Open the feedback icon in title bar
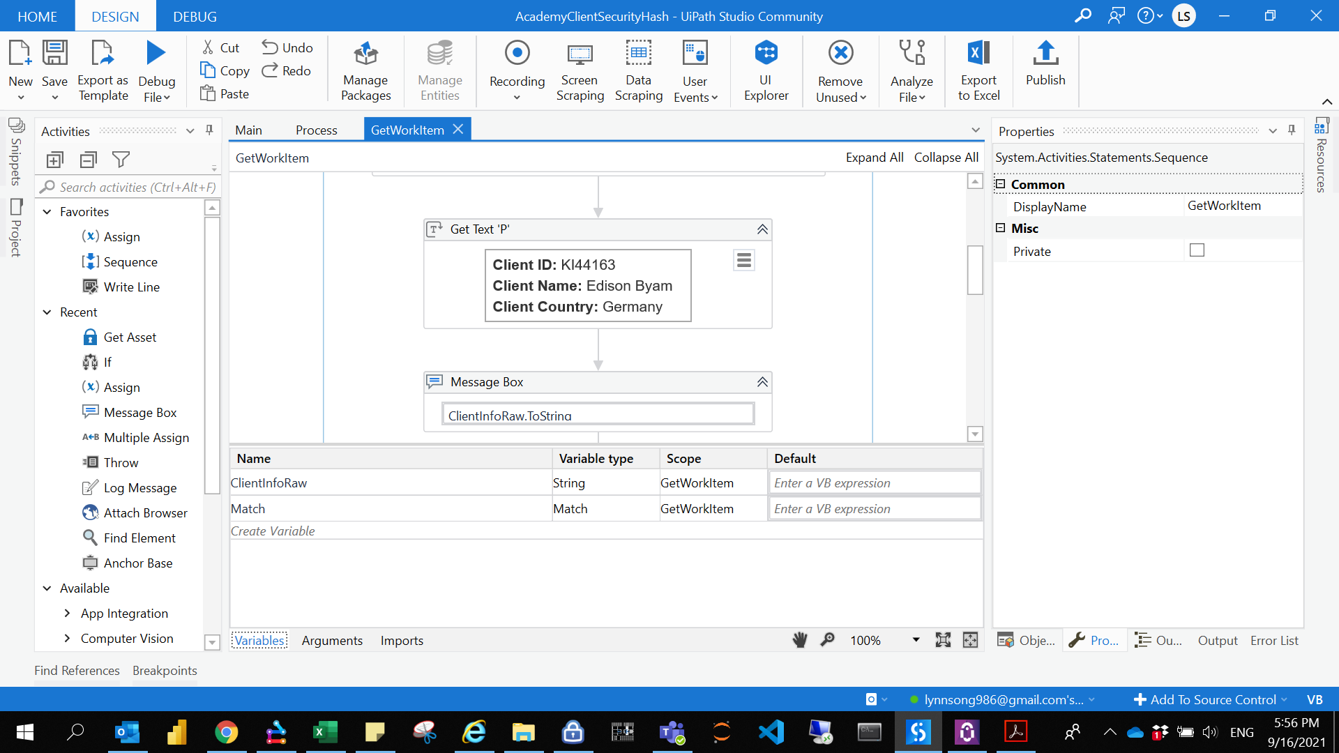1339x753 pixels. (1117, 15)
